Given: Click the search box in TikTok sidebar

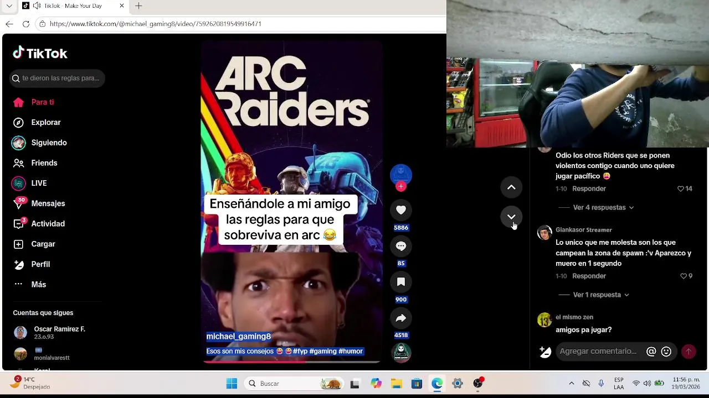Looking at the screenshot, I should 57,78.
